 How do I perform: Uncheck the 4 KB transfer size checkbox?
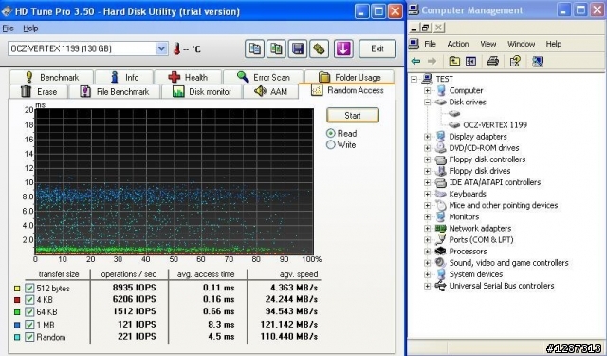[29, 300]
